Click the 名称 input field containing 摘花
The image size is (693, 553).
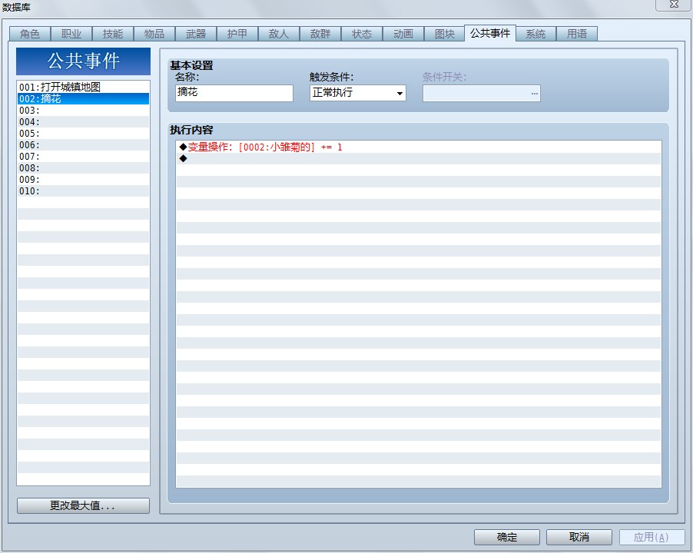pyautogui.click(x=234, y=93)
